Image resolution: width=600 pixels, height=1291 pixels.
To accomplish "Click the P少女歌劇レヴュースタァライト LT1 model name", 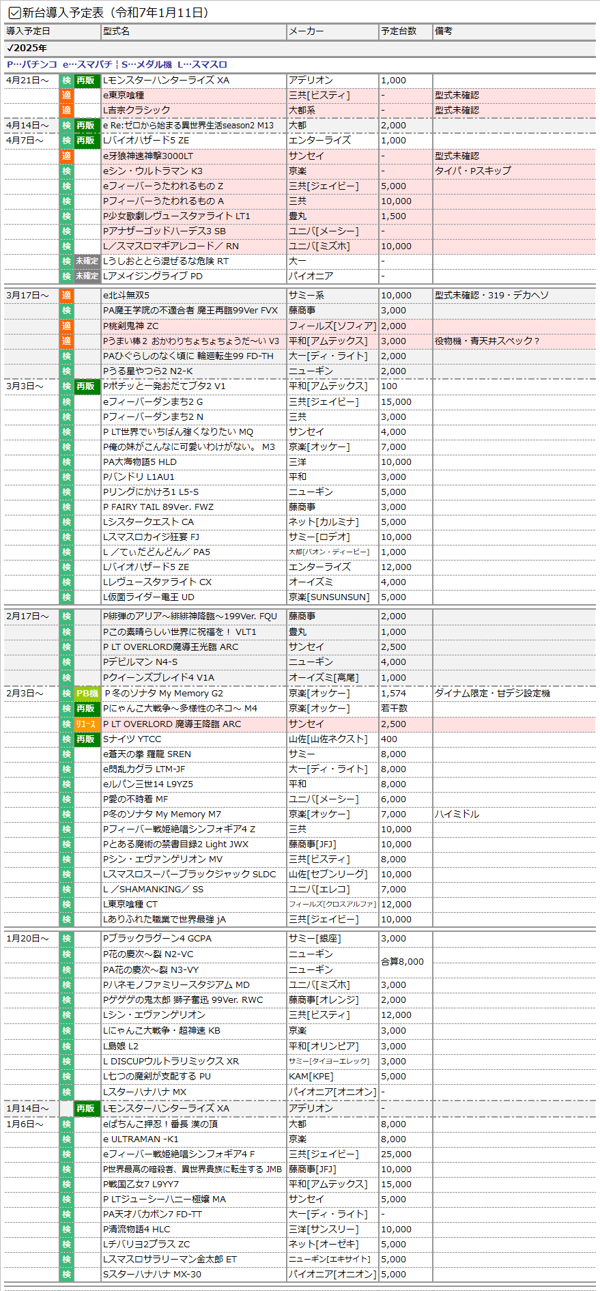I will tap(177, 216).
